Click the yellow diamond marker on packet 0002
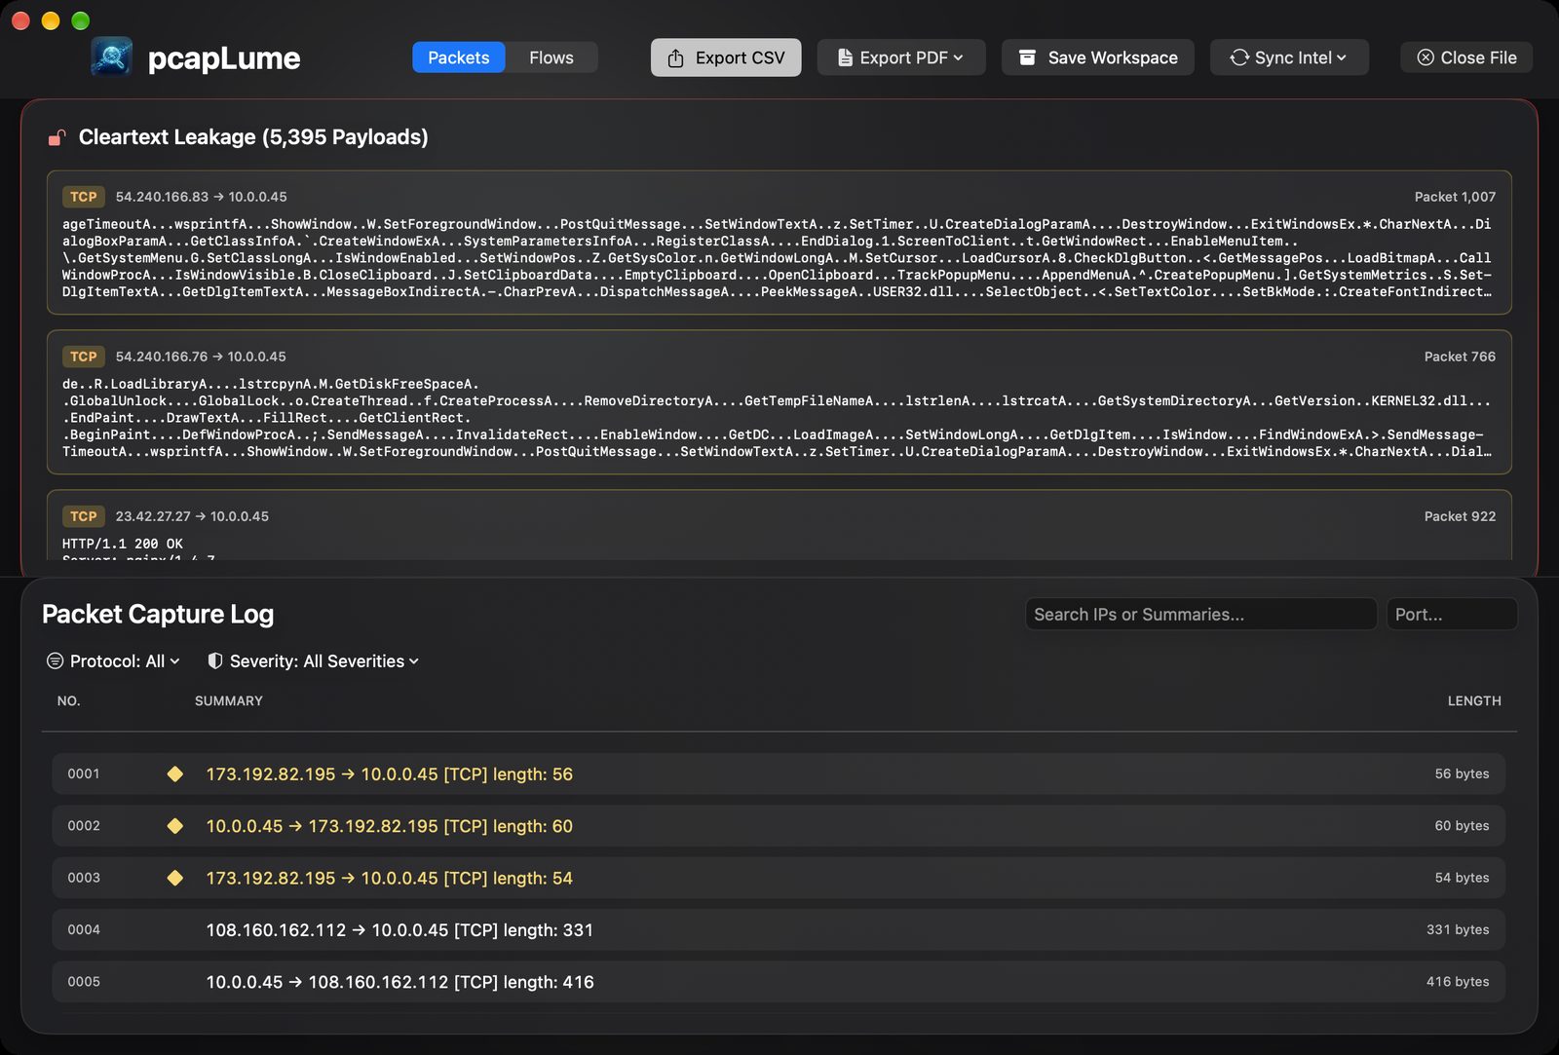This screenshot has height=1055, width=1559. point(175,826)
